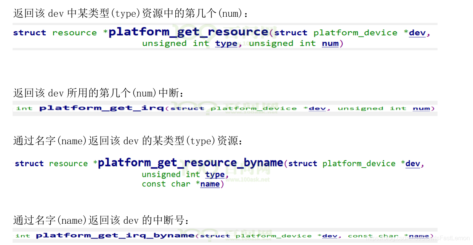Open the underlined dev parameter in platform_get_resource_byname
This screenshot has height=245, width=473.
click(x=413, y=164)
